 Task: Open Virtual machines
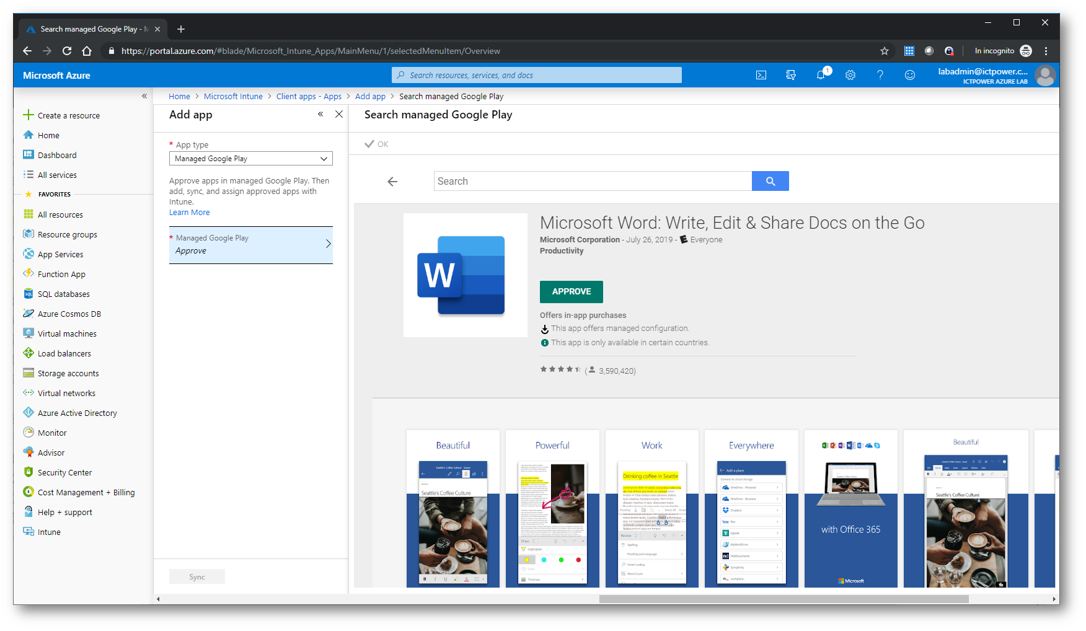pyautogui.click(x=60, y=333)
